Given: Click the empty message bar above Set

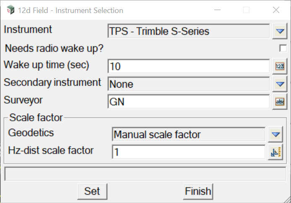Looking at the screenshot, I should [145, 174].
